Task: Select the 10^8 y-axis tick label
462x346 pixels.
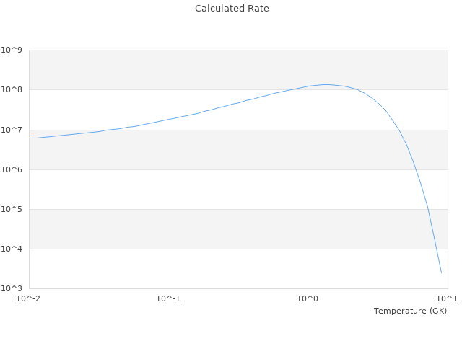Action: tap(12, 90)
